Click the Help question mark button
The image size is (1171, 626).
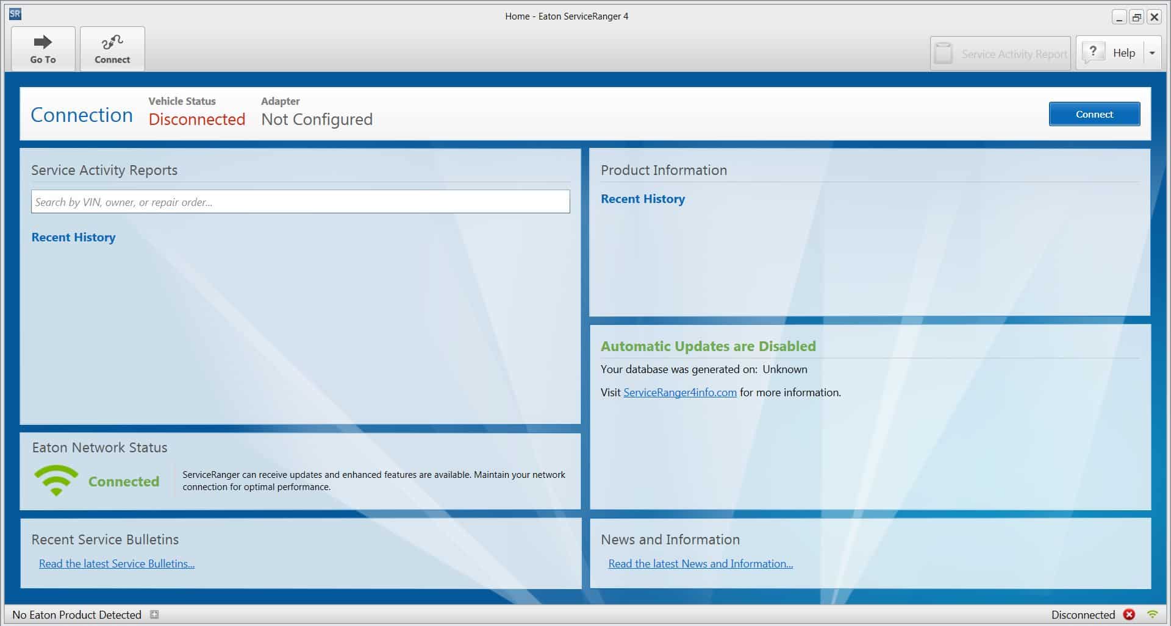(1109, 53)
